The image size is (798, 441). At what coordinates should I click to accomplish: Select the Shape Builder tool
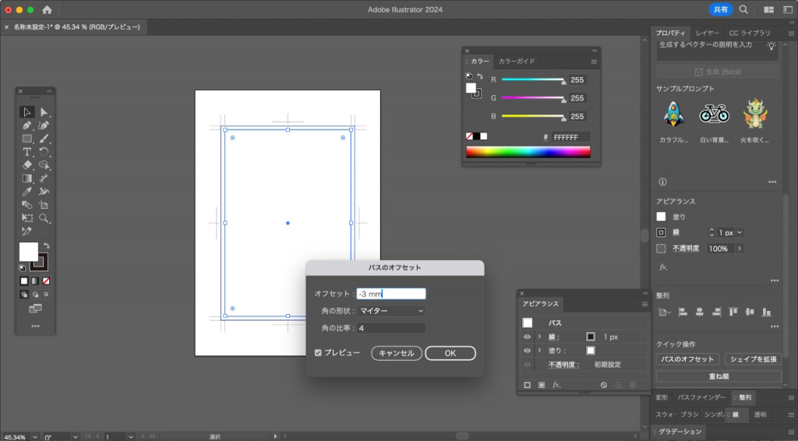coord(44,165)
